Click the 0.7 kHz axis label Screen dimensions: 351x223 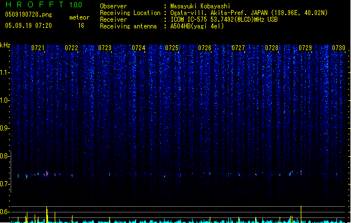4,184
